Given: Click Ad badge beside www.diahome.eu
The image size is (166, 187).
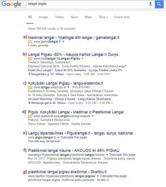Looking at the screenshot, I should 30,116.
